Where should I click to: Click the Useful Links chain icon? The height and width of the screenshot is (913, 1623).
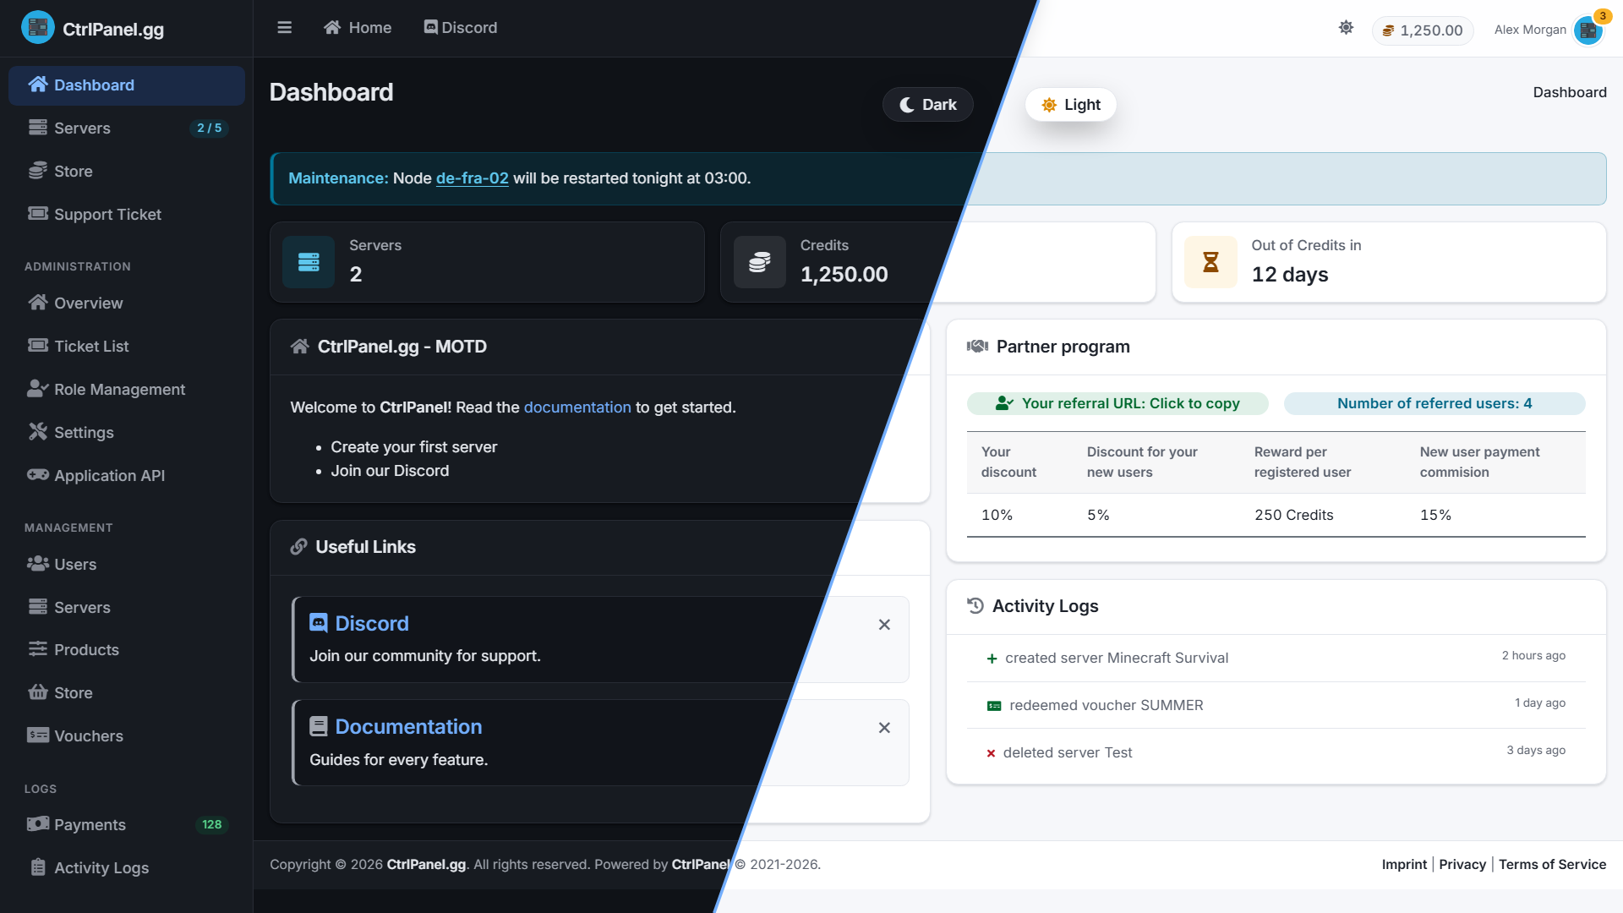click(x=298, y=547)
